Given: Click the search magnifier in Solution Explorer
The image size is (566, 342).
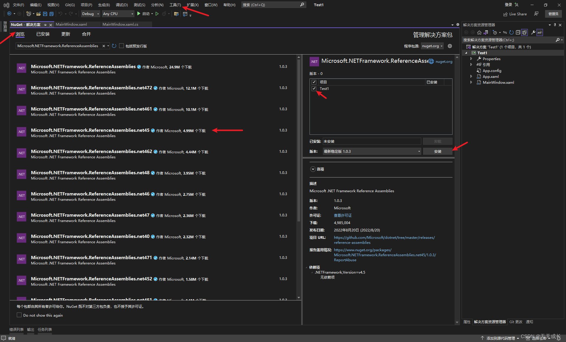Looking at the screenshot, I should pyautogui.click(x=557, y=40).
